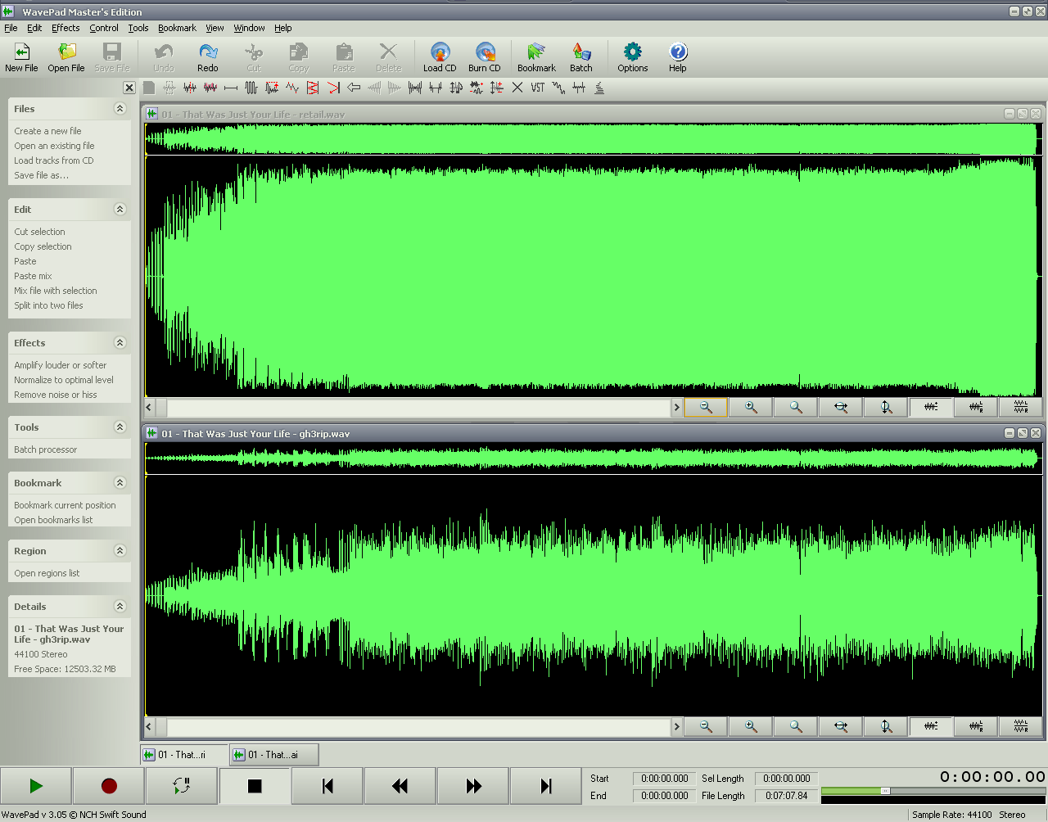Collapse the Edit sidebar section

[x=120, y=210]
